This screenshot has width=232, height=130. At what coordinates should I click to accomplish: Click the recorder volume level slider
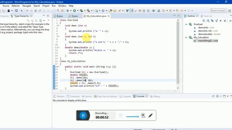[132, 117]
